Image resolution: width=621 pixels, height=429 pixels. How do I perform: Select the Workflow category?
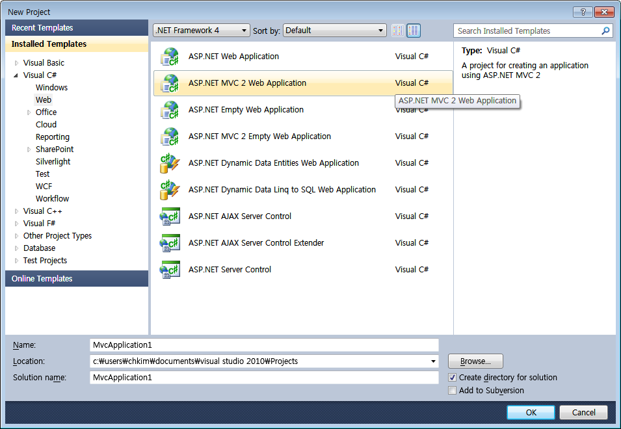(52, 199)
